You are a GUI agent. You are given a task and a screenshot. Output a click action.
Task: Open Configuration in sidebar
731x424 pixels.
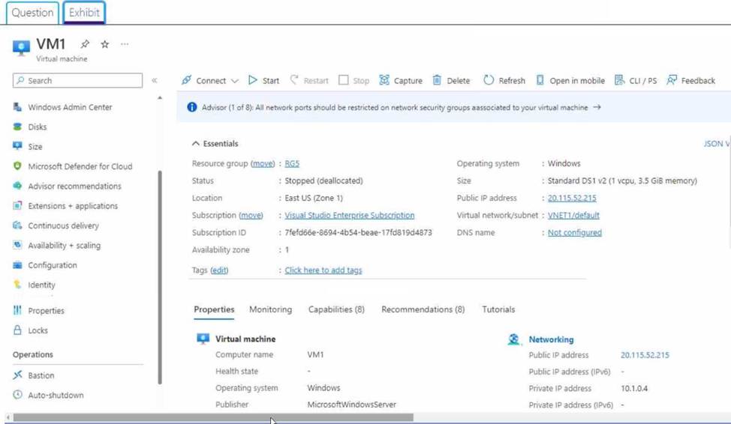53,265
